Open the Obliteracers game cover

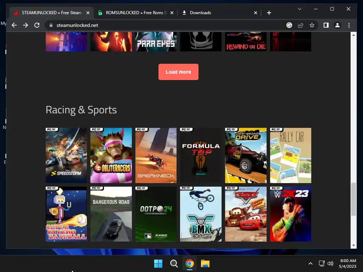pyautogui.click(x=111, y=155)
